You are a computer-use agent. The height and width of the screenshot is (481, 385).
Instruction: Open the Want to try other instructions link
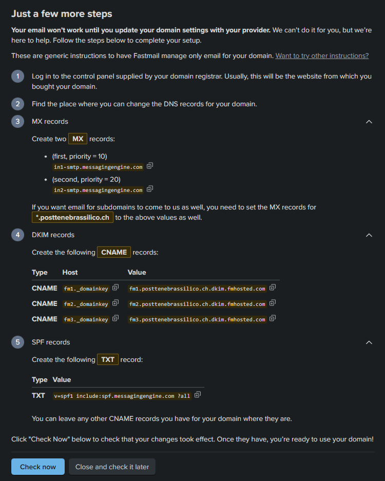pyautogui.click(x=322, y=55)
